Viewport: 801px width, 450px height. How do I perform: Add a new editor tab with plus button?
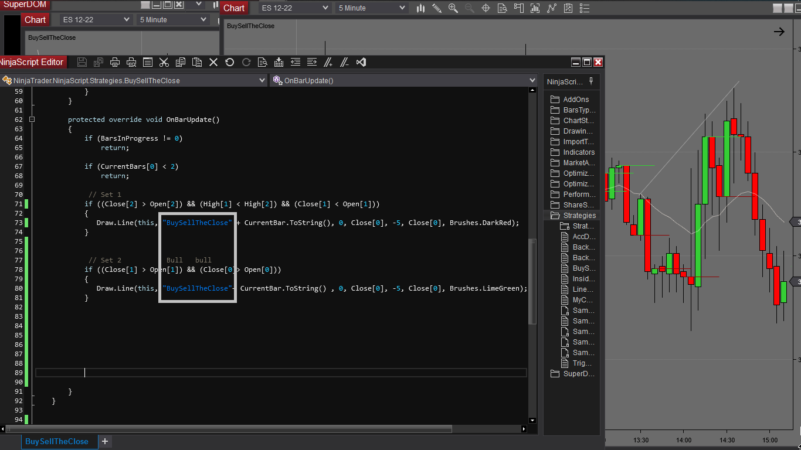tap(105, 441)
